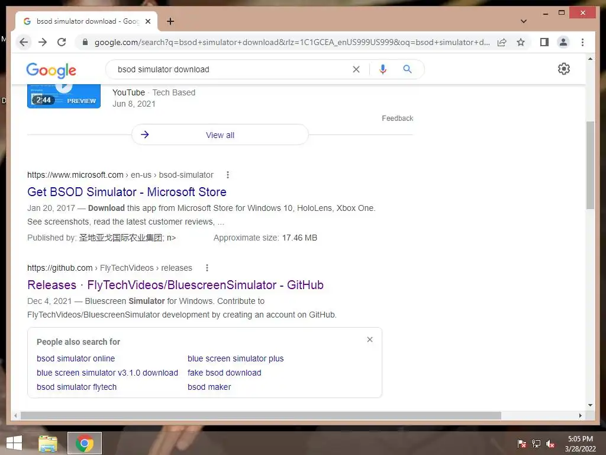Clear the search box with the X
Screen dimensions: 606x455
(356, 69)
